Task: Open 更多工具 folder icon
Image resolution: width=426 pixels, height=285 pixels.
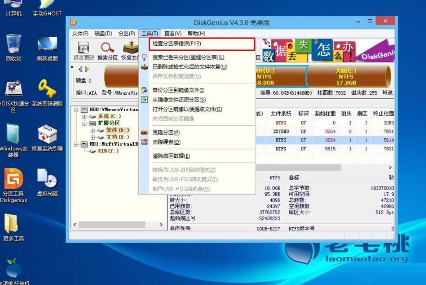Action: point(13,228)
